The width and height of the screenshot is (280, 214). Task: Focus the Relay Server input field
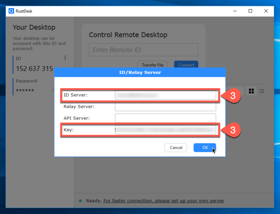point(165,107)
